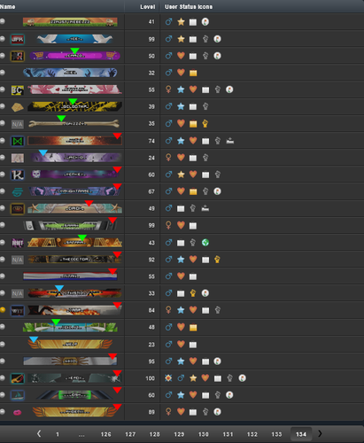Click the K faction tag icon

click(x=18, y=175)
